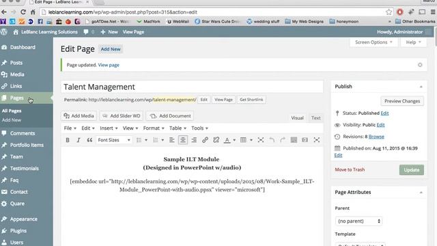Screen dimensions: 437x246
Task: Align text left in editor
Action: coord(171,140)
